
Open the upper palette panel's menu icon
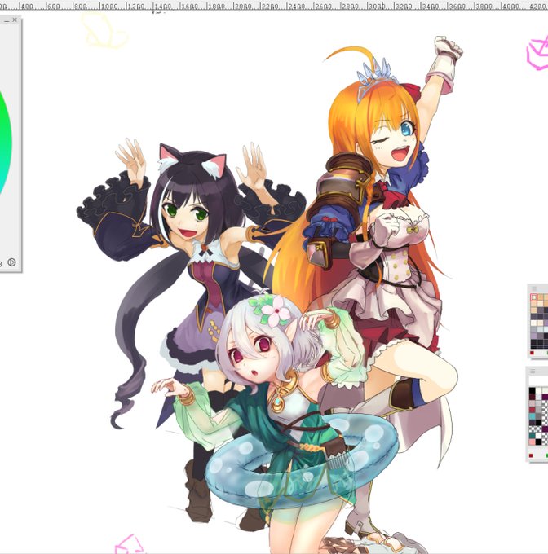[x=533, y=288]
